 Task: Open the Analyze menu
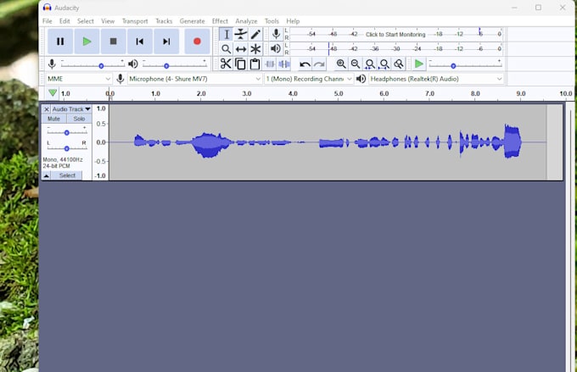[x=246, y=21]
